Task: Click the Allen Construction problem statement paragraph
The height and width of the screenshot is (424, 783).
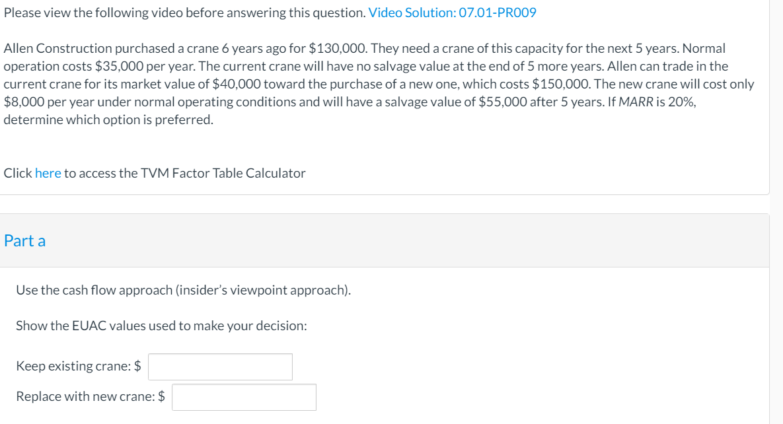Action: [363, 83]
